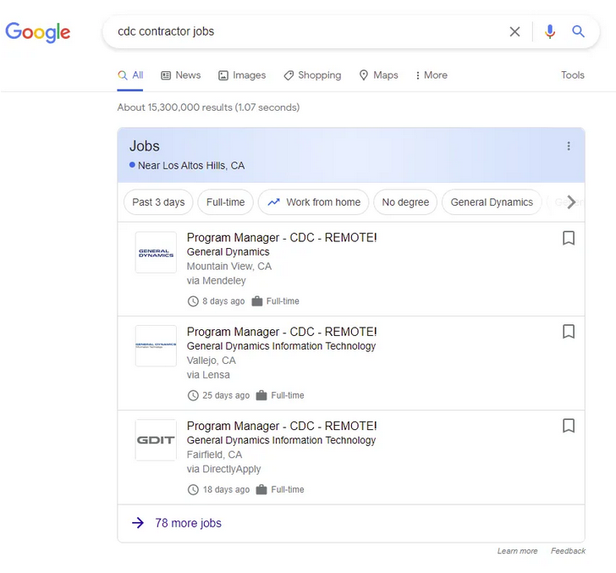This screenshot has height=573, width=616.
Task: Filter jobs by Work from home
Action: click(314, 202)
